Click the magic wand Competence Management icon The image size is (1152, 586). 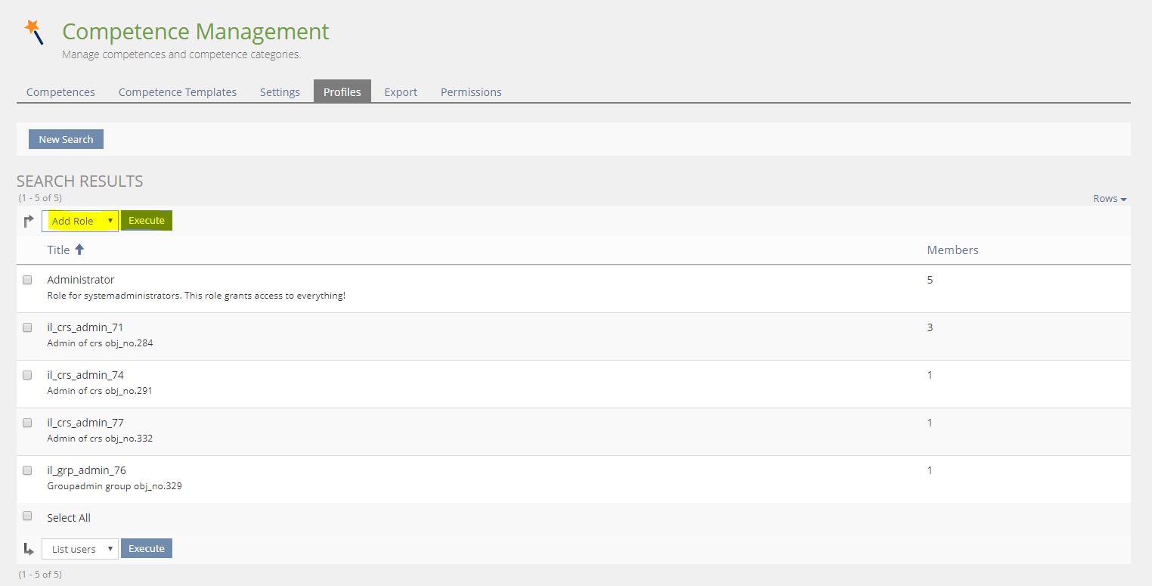tap(34, 32)
